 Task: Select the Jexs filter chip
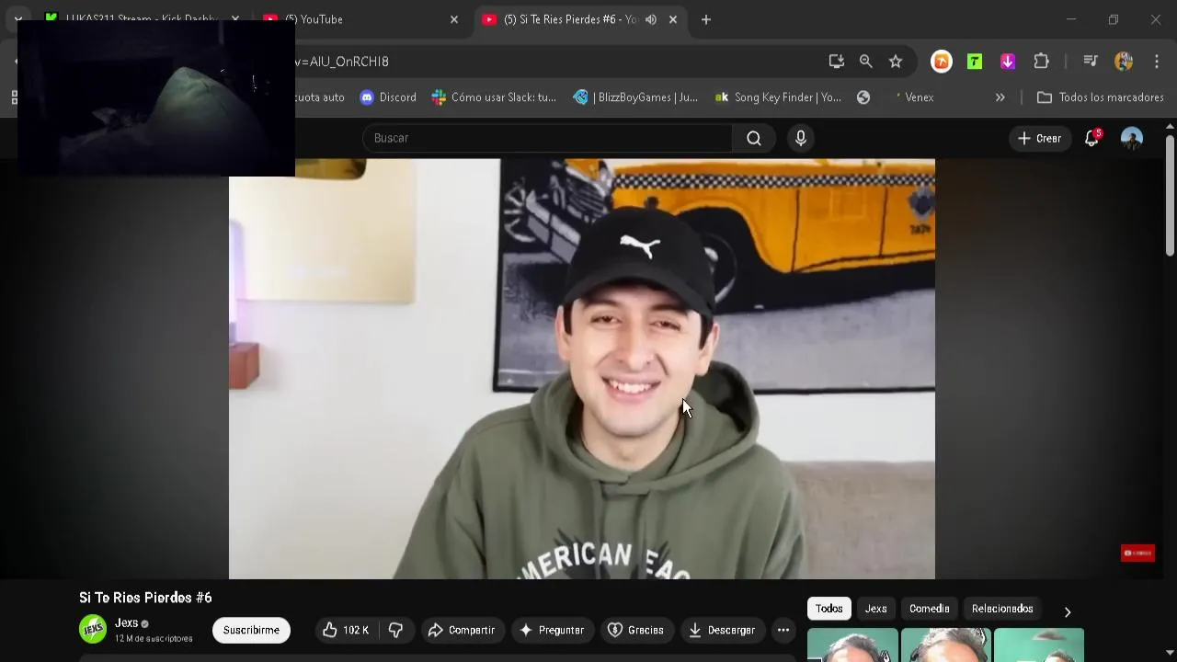[875, 609]
